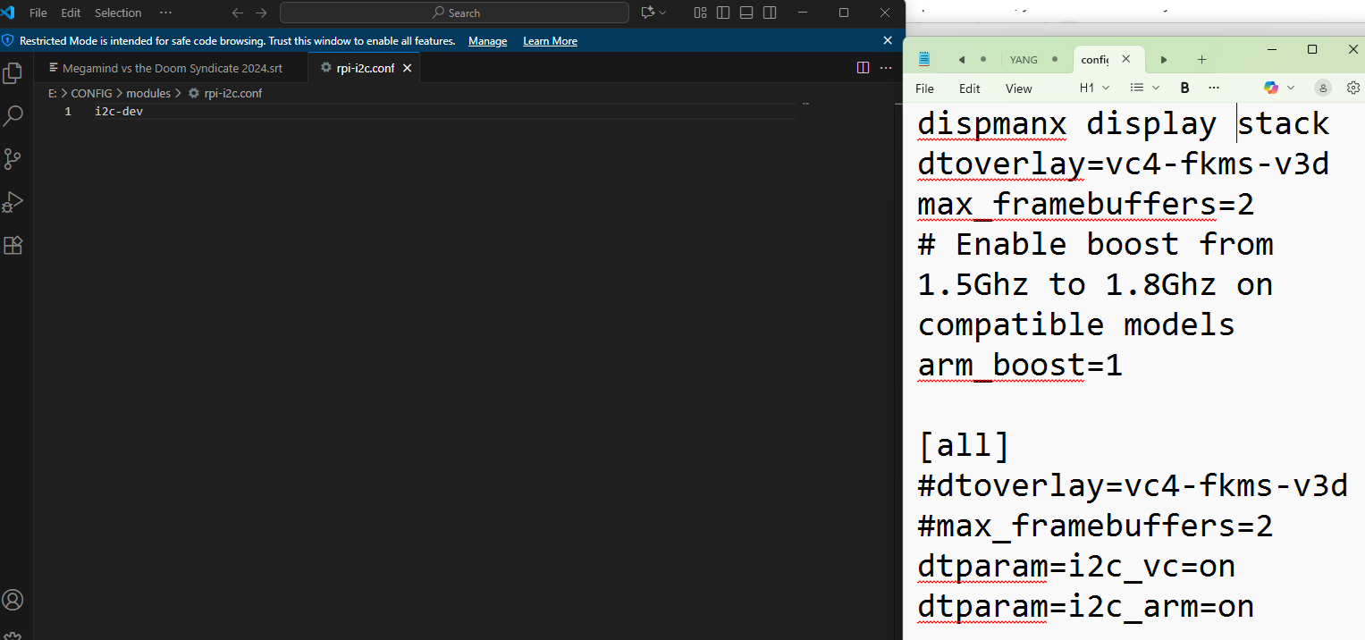Toggle bold formatting in Notepad
The width and height of the screenshot is (1365, 640).
(1184, 88)
